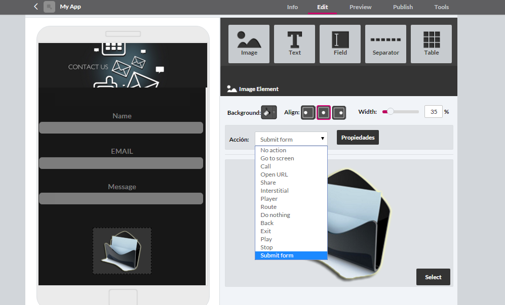This screenshot has width=505, height=305.
Task: Add a Table element
Action: 431,44
